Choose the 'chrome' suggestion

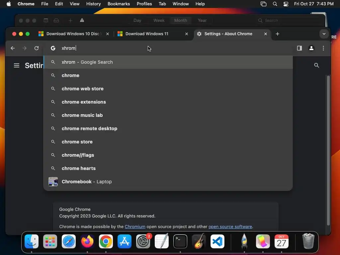(x=168, y=75)
